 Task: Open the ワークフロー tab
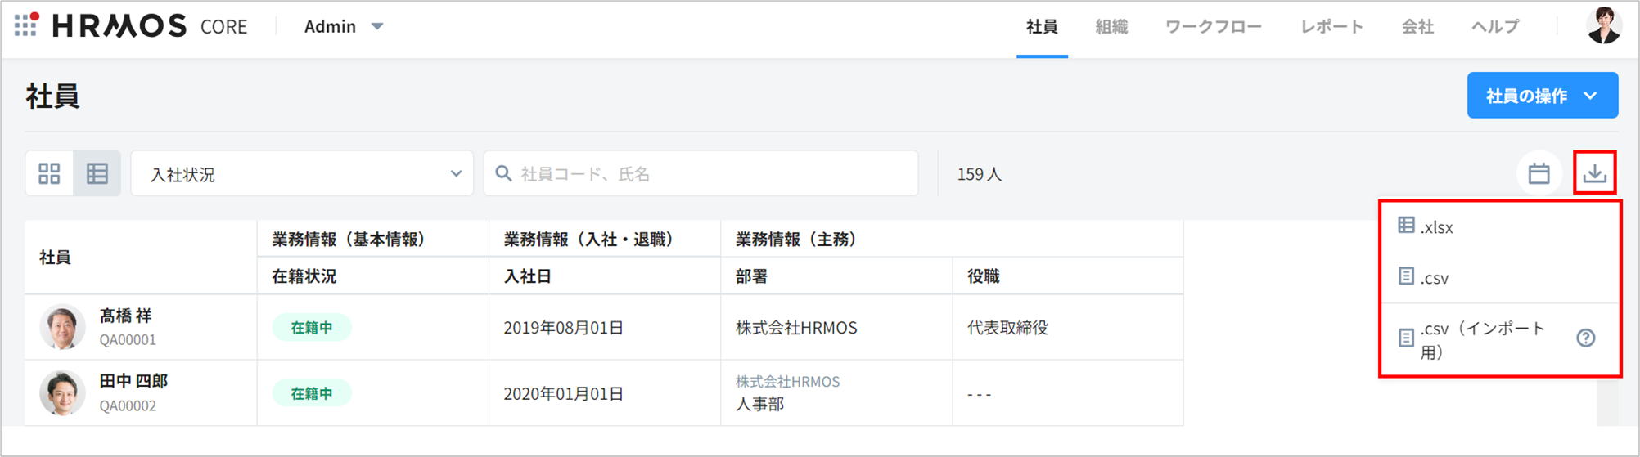point(1213,27)
